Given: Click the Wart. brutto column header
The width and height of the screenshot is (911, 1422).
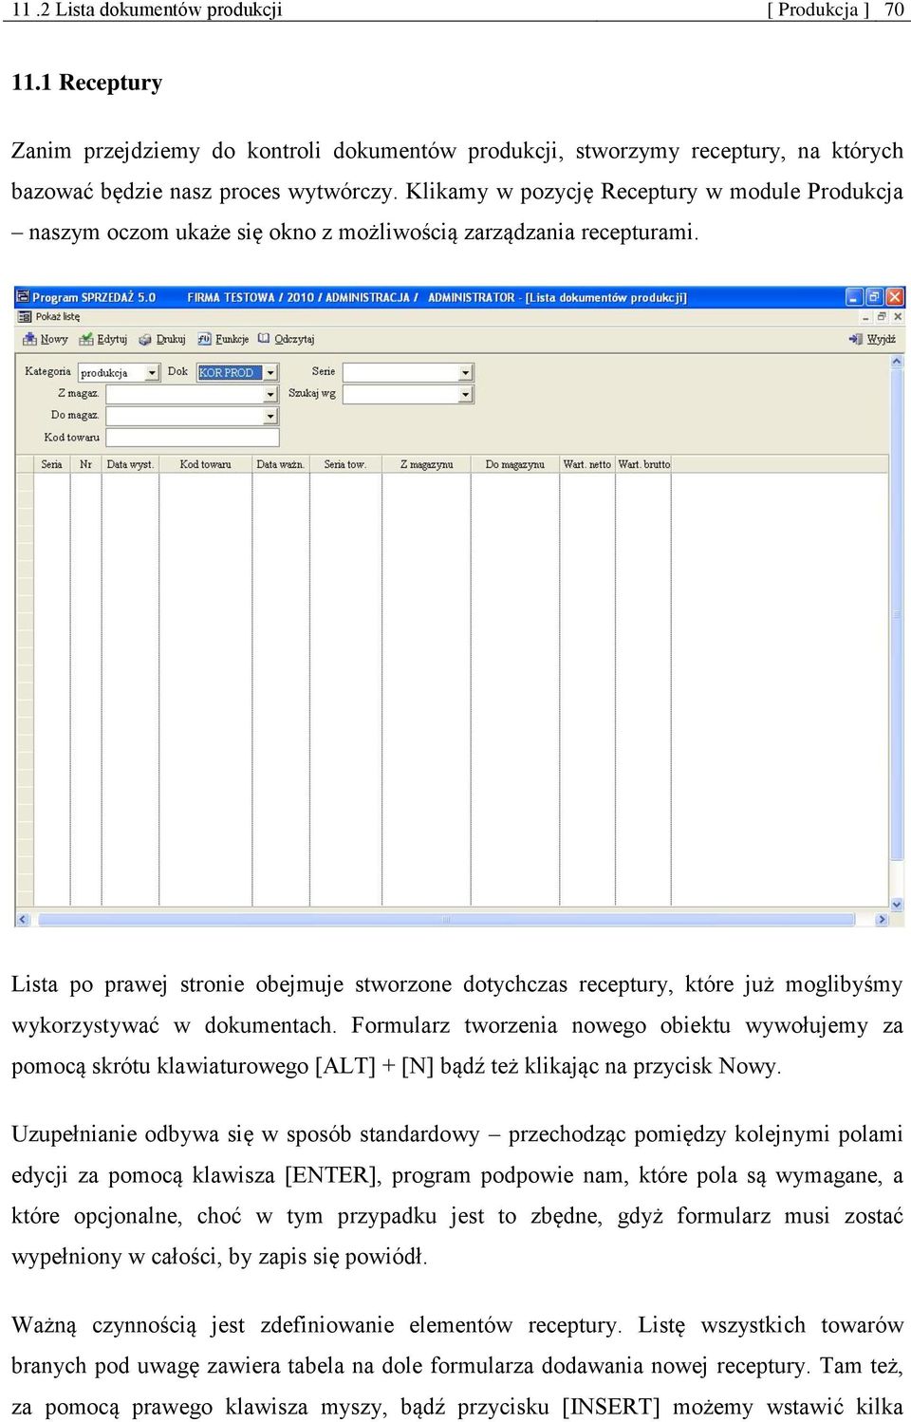Looking at the screenshot, I should (643, 464).
